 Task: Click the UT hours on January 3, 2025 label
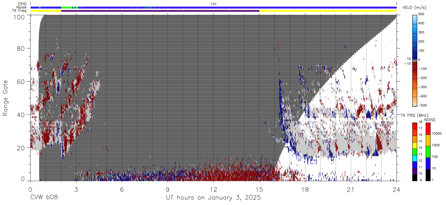click(214, 198)
